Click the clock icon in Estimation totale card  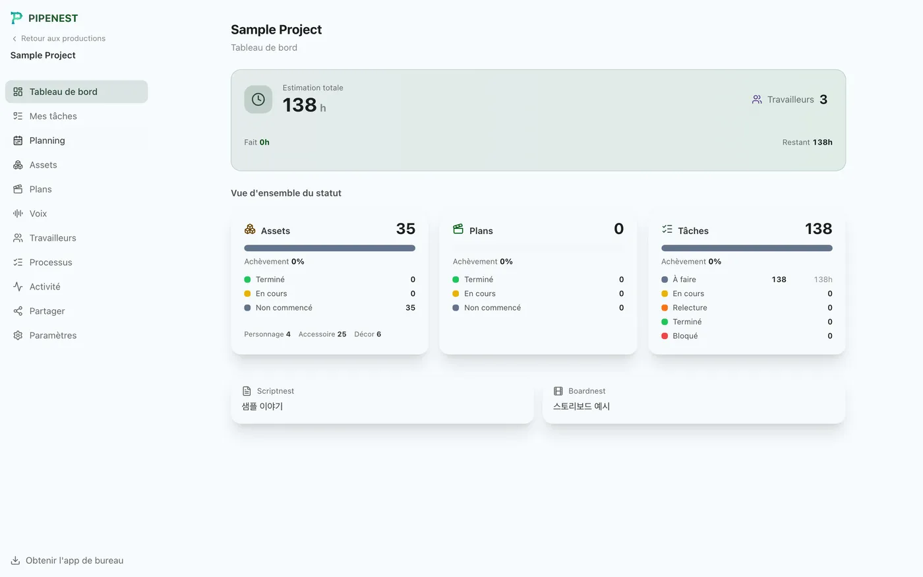pyautogui.click(x=258, y=100)
